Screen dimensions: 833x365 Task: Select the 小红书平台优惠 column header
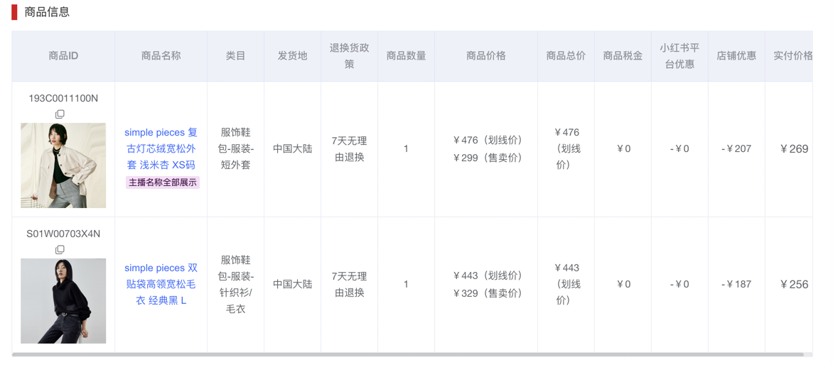pyautogui.click(x=679, y=55)
